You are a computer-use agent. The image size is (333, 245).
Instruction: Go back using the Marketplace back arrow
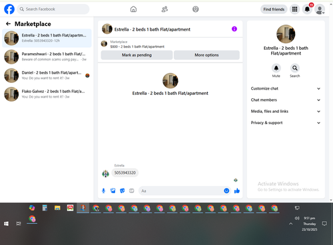[8, 24]
